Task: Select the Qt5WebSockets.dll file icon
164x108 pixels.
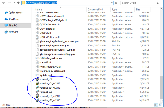Action: click(x=37, y=24)
